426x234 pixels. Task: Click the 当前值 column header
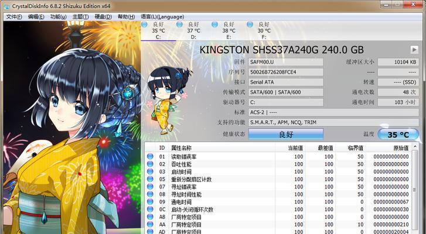pyautogui.click(x=290, y=148)
